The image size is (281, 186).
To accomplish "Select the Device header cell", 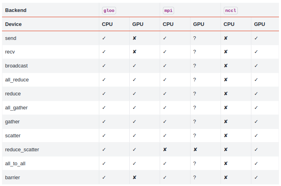I will [x=50, y=24].
